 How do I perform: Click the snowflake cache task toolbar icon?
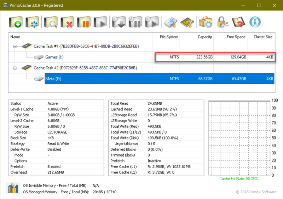32,22
